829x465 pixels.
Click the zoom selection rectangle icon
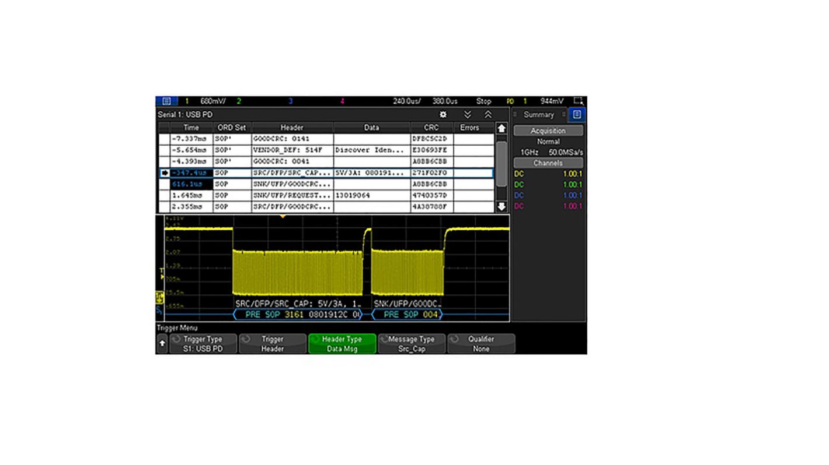(x=579, y=101)
